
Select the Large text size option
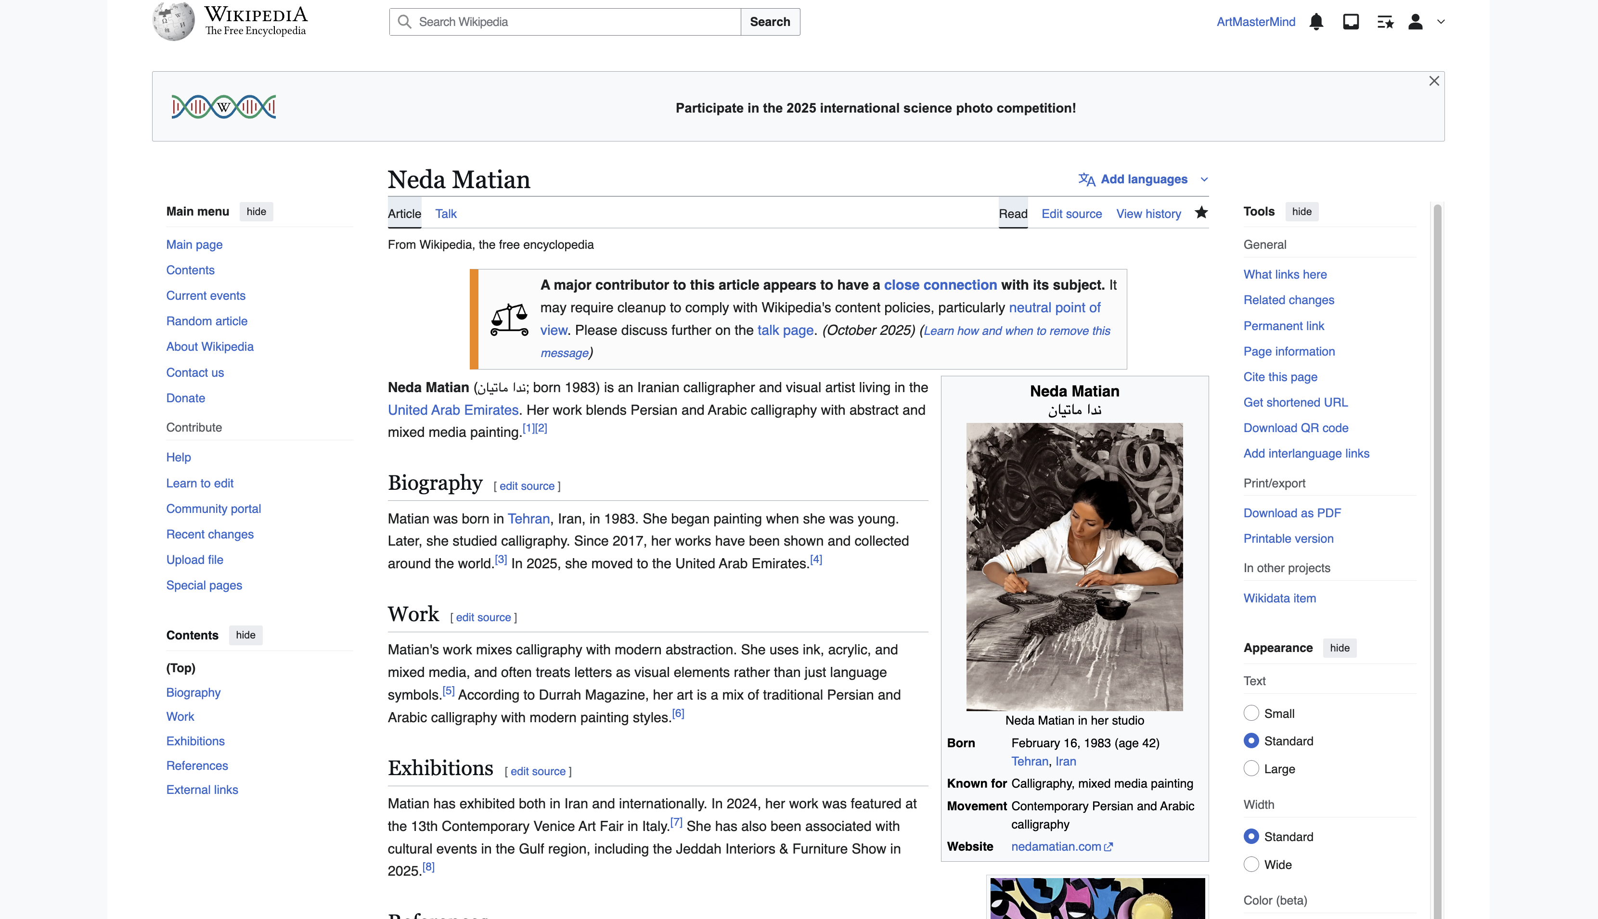click(x=1251, y=768)
